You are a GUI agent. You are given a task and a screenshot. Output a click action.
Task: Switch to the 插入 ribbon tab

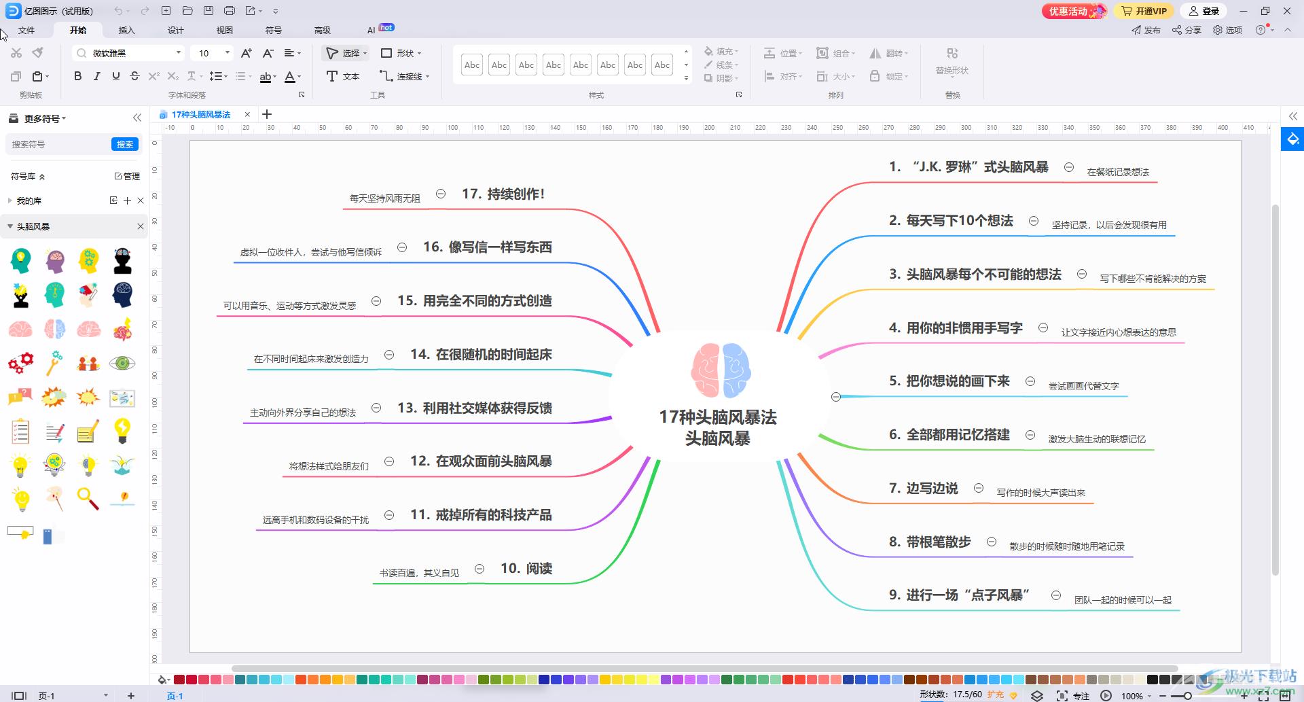point(127,30)
